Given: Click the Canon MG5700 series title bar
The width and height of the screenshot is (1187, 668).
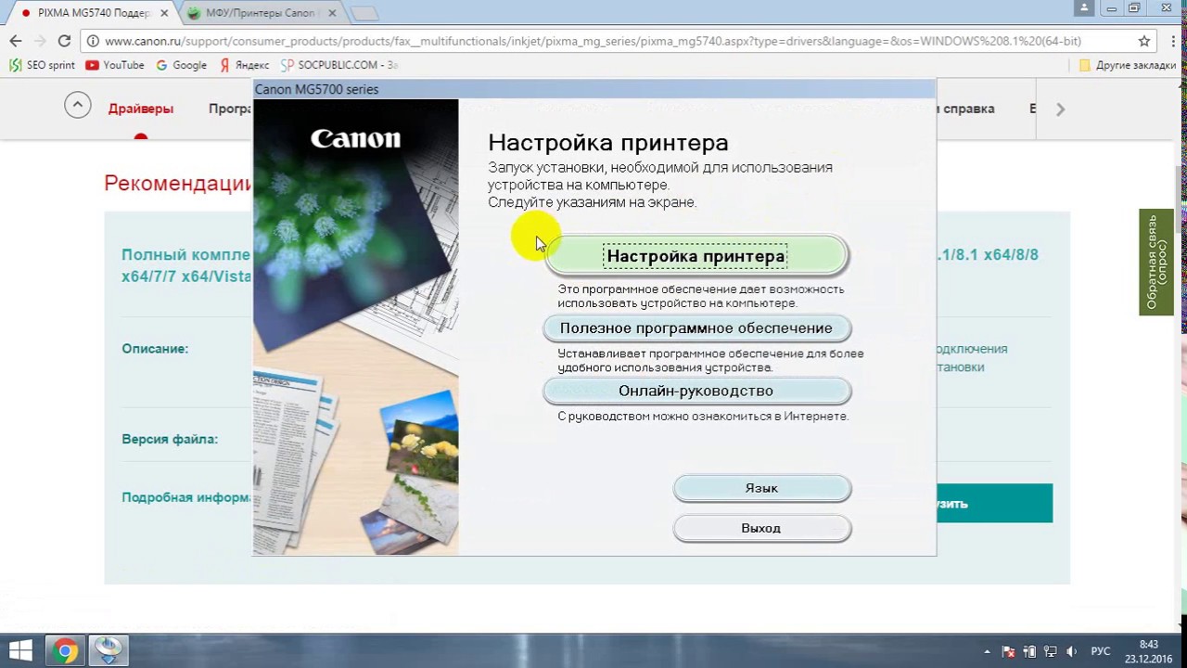Looking at the screenshot, I should [594, 89].
